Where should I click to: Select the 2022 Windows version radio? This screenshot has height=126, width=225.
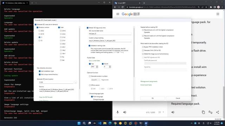(39, 31)
